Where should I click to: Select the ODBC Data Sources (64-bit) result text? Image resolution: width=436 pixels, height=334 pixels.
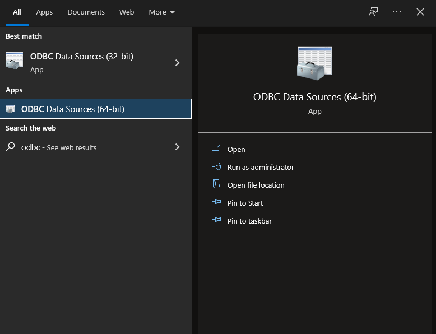(73, 109)
